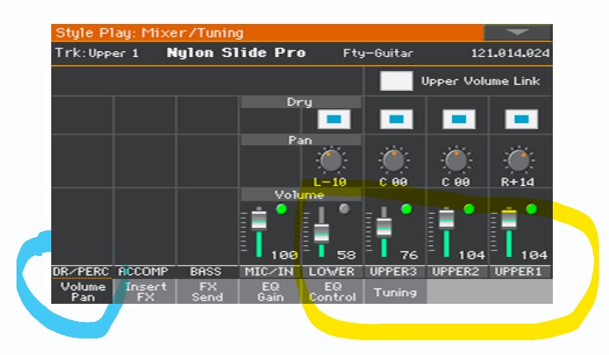Open the Tuning tab

click(x=395, y=291)
